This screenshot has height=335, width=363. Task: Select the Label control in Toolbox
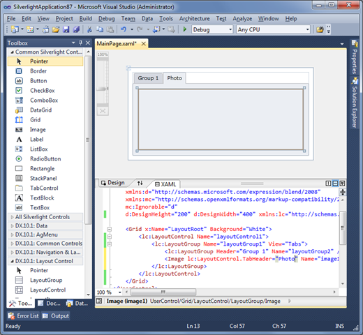[45, 140]
